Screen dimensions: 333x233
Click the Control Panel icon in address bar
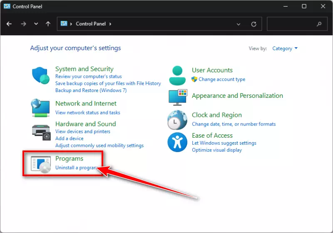click(64, 24)
